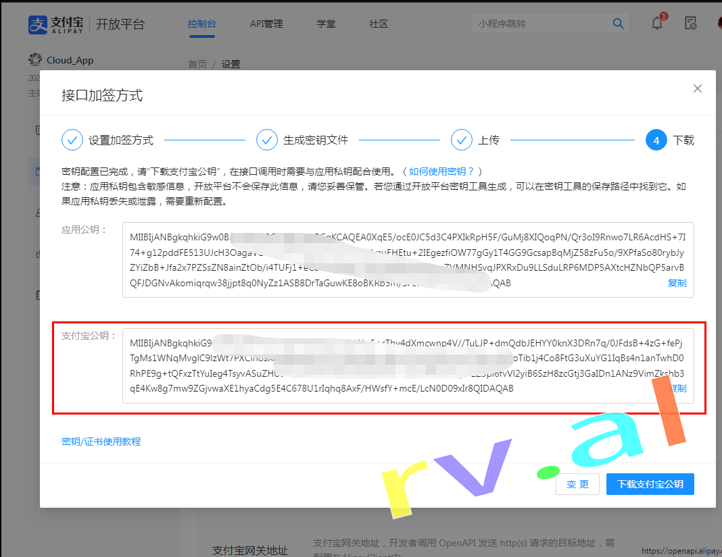Open the notification bell icon
This screenshot has height=557, width=722.
click(x=657, y=23)
